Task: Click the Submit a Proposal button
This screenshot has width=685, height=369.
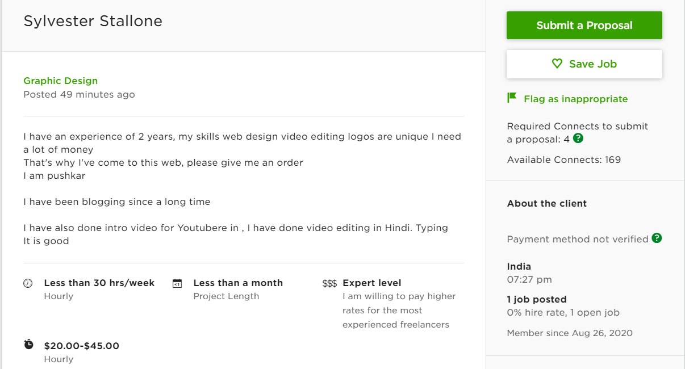Action: [x=584, y=26]
